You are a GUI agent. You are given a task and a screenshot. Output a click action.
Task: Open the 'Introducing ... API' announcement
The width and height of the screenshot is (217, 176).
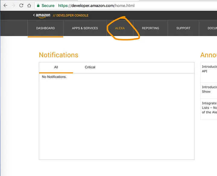coord(209,73)
